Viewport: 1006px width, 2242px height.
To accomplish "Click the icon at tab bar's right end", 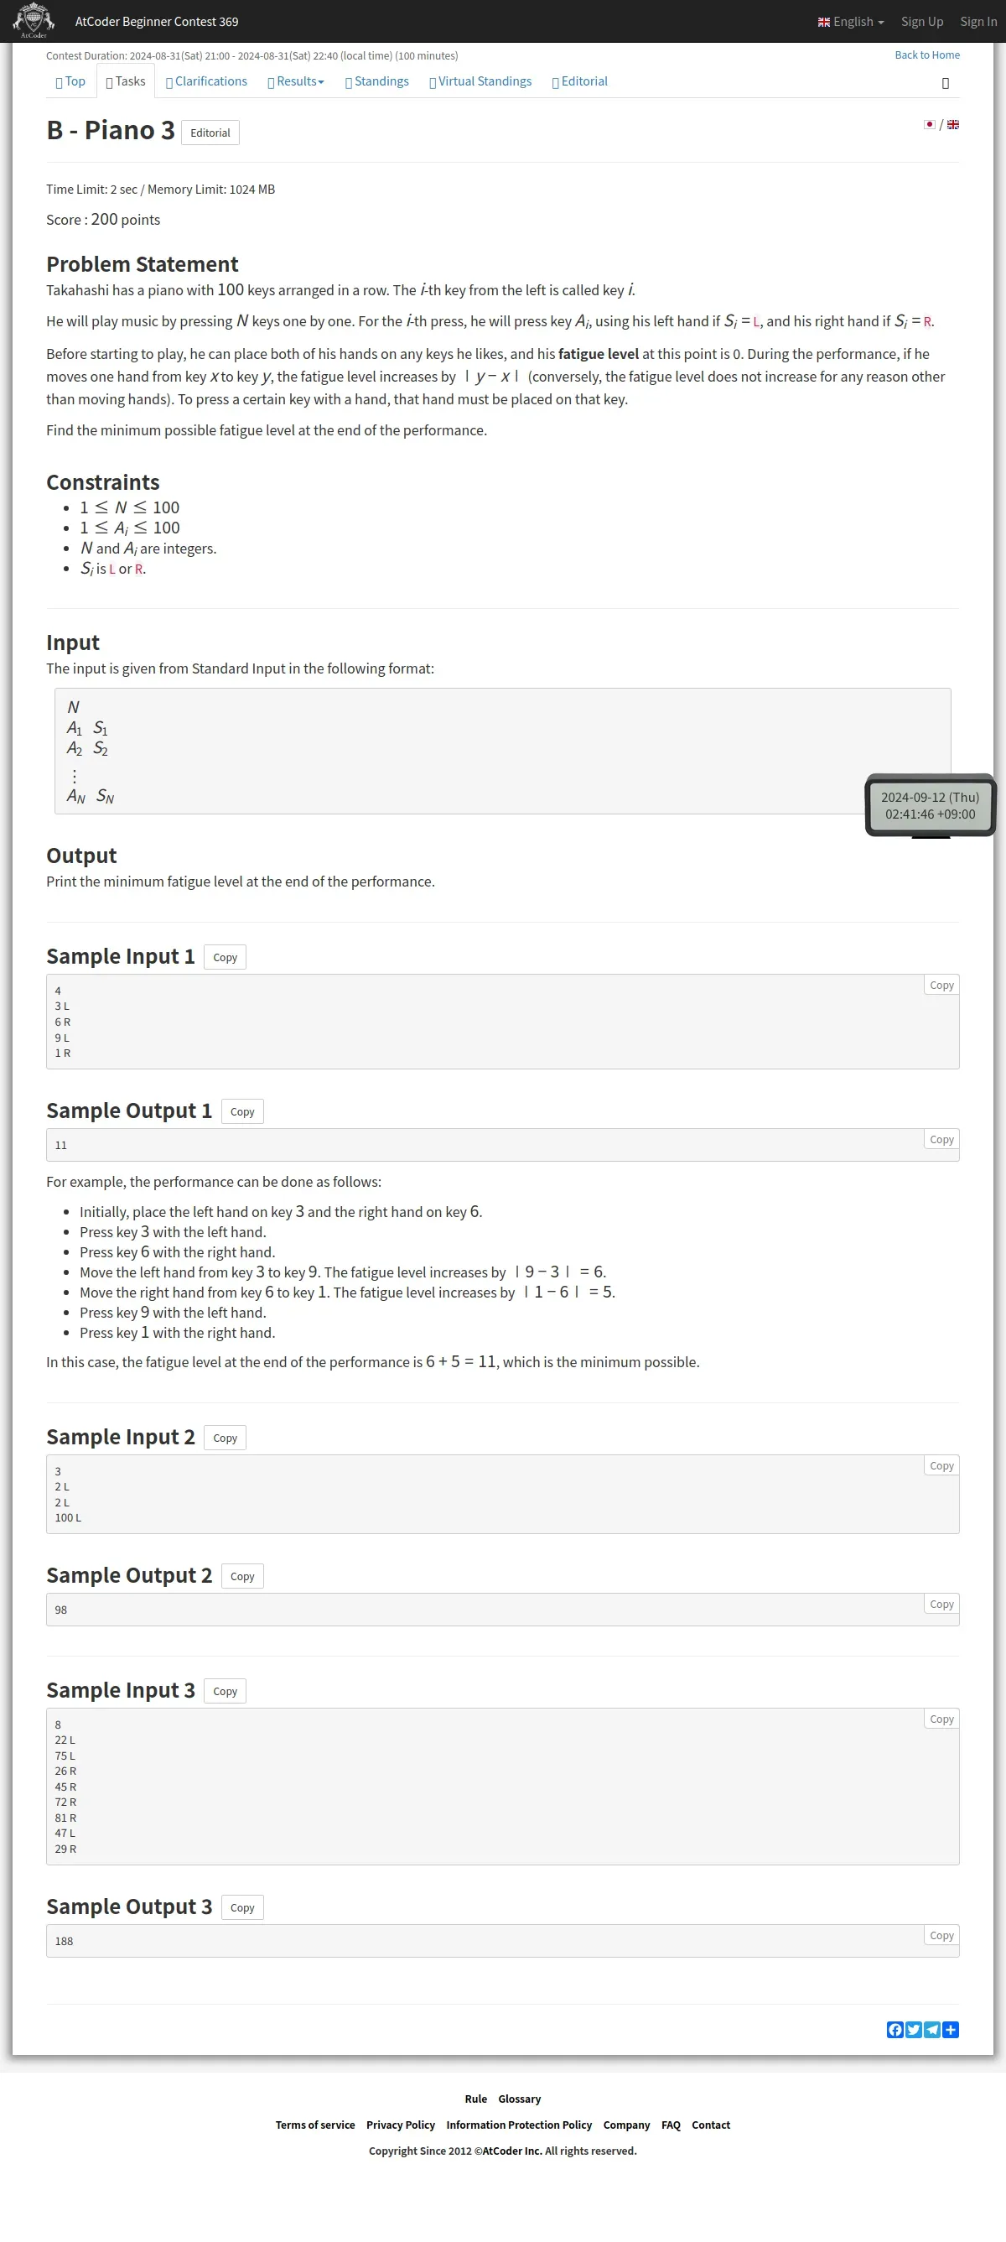I will tap(945, 84).
